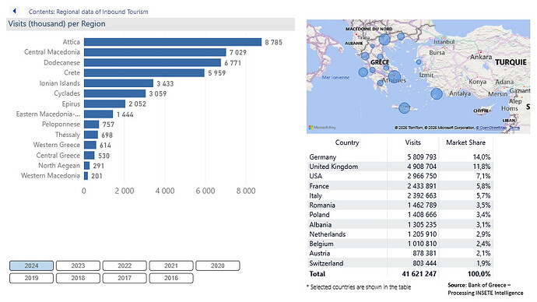The width and height of the screenshot is (537, 302).
Task: Click the Attica value label 8 785
Action: 274,42
